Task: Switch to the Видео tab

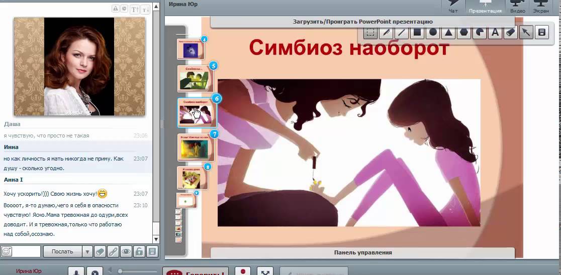Action: pyautogui.click(x=518, y=7)
